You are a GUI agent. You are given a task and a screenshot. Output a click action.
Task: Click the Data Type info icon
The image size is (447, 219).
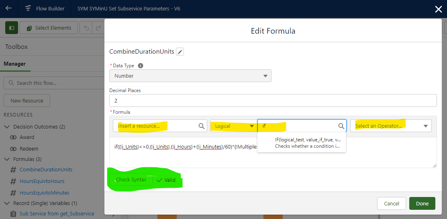(140, 66)
